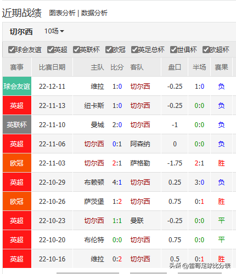Click the 客队 column header

pos(137,67)
